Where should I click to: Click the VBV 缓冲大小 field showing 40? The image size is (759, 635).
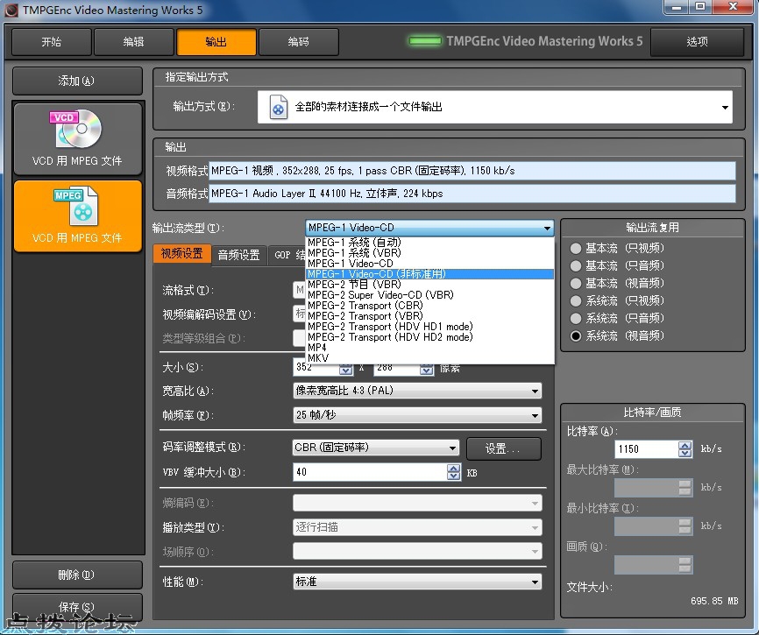point(371,472)
